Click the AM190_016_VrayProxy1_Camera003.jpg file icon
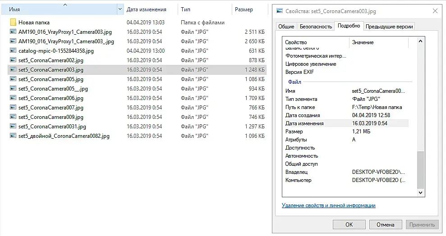Image resolution: width=446 pixels, height=236 pixels. (13, 32)
